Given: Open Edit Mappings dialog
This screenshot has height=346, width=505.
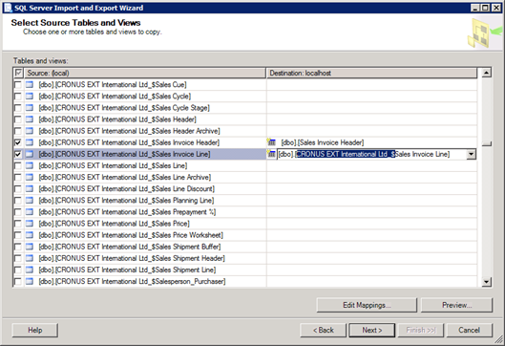Looking at the screenshot, I should [367, 305].
